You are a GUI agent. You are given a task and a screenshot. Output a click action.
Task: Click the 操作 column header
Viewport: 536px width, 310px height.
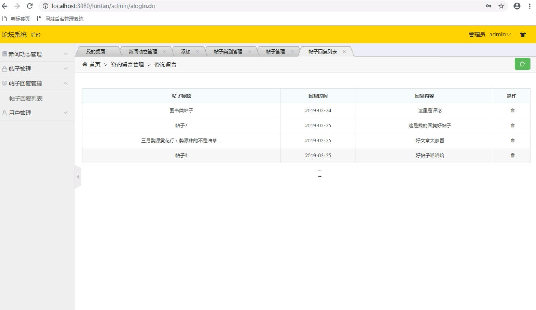(x=511, y=96)
